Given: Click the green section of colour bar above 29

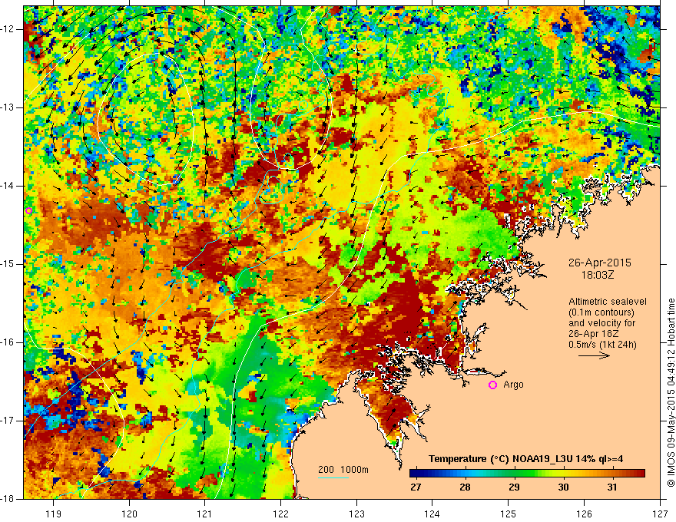Looking at the screenshot, I should [x=514, y=474].
